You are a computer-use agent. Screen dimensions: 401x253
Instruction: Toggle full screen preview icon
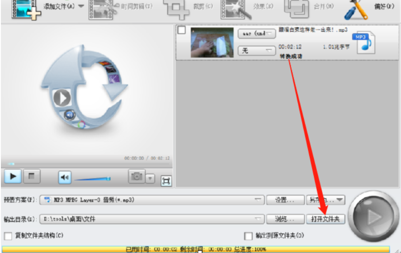166,181
